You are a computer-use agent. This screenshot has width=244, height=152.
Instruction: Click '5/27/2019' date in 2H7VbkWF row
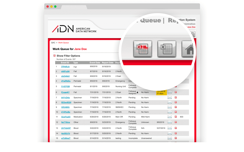161,128
